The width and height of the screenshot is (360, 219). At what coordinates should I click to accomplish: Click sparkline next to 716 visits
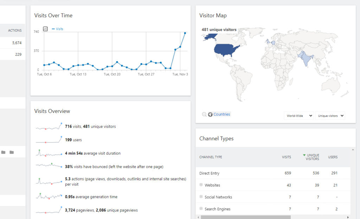49,126
